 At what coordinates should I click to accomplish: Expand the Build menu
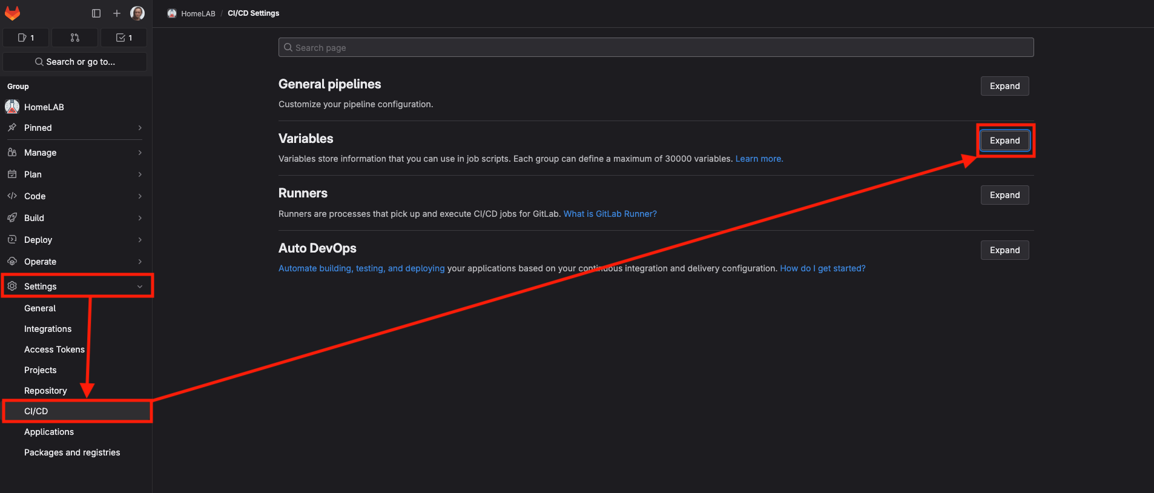(x=76, y=218)
